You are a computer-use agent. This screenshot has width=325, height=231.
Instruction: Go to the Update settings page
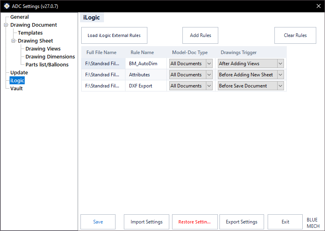coord(19,73)
